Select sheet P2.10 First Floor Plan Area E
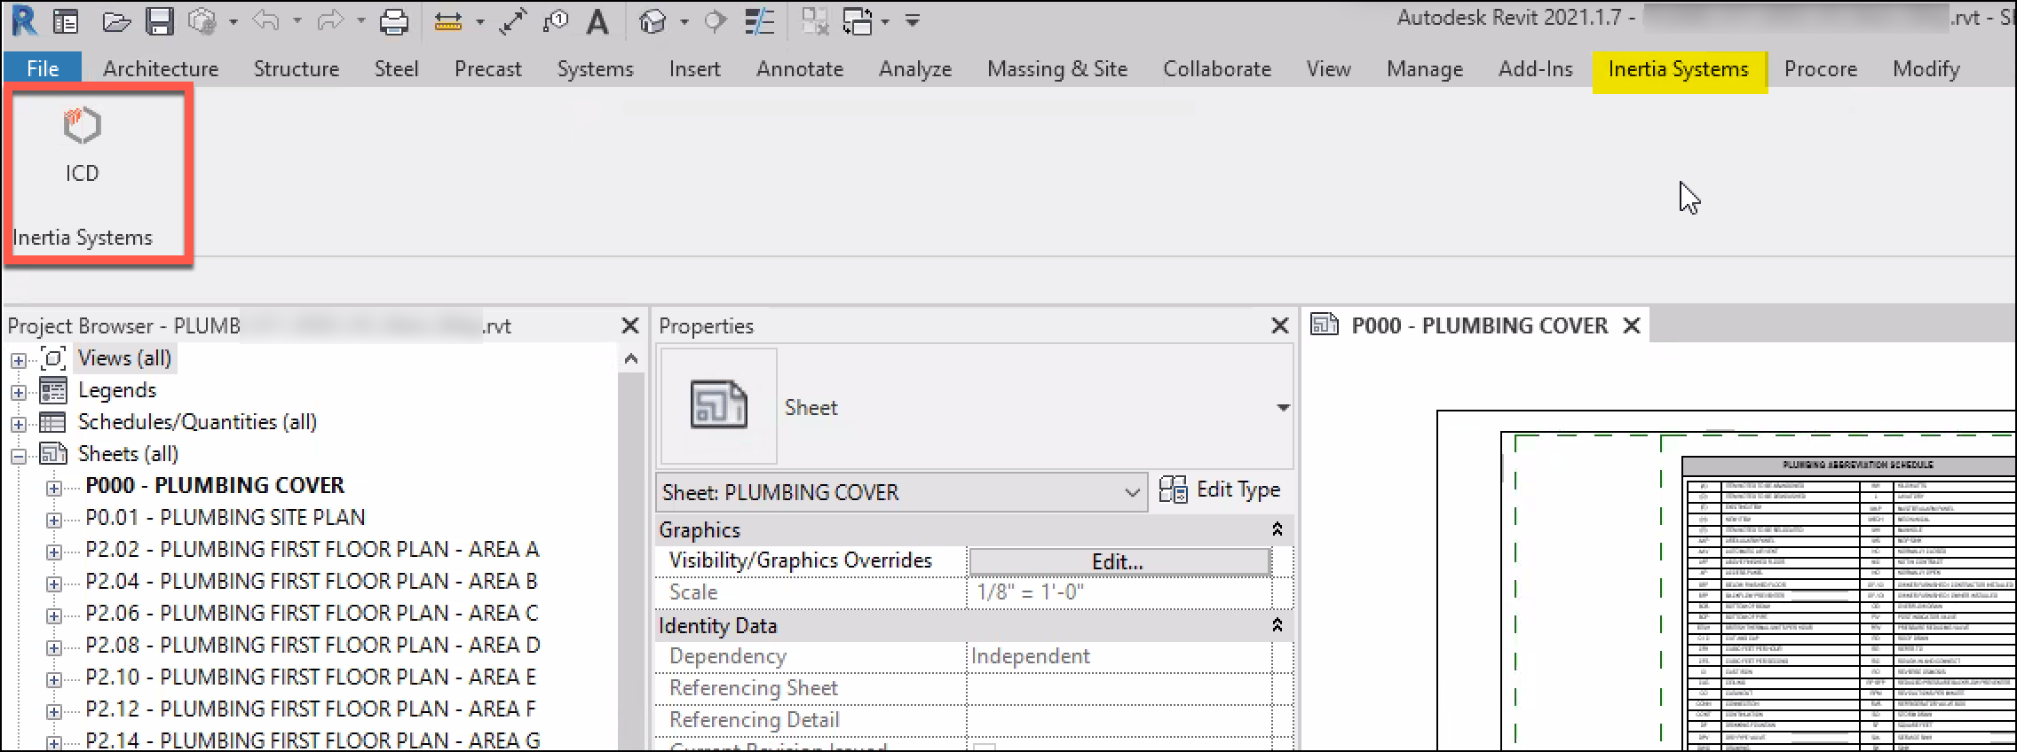 312,678
